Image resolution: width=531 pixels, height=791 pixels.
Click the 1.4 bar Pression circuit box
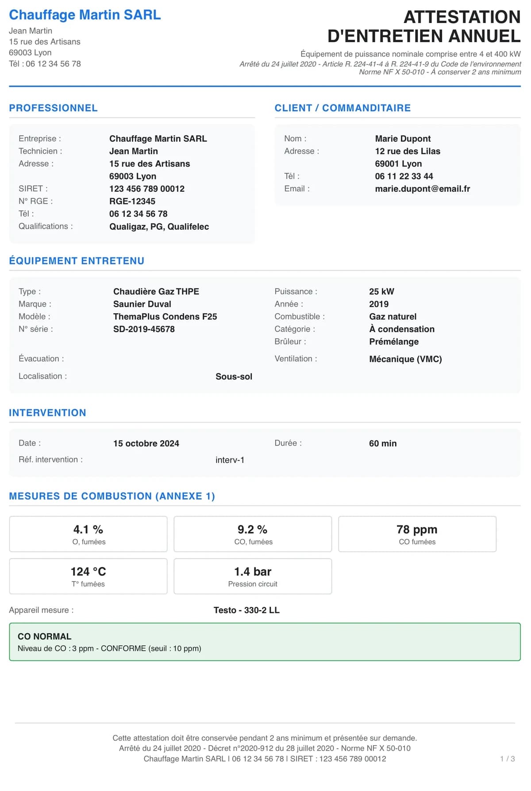[253, 576]
